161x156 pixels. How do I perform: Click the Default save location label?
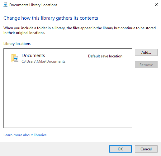pyautogui.click(x=105, y=56)
